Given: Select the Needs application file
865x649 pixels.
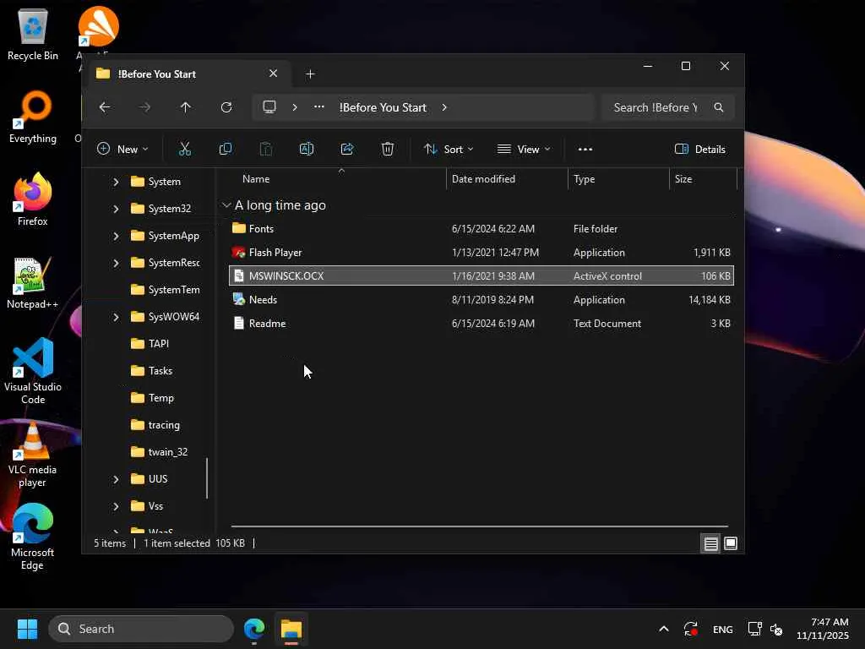Looking at the screenshot, I should point(481,300).
